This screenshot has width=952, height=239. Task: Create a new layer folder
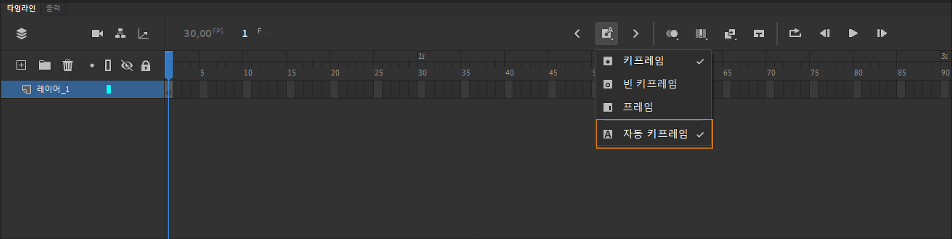[45, 65]
